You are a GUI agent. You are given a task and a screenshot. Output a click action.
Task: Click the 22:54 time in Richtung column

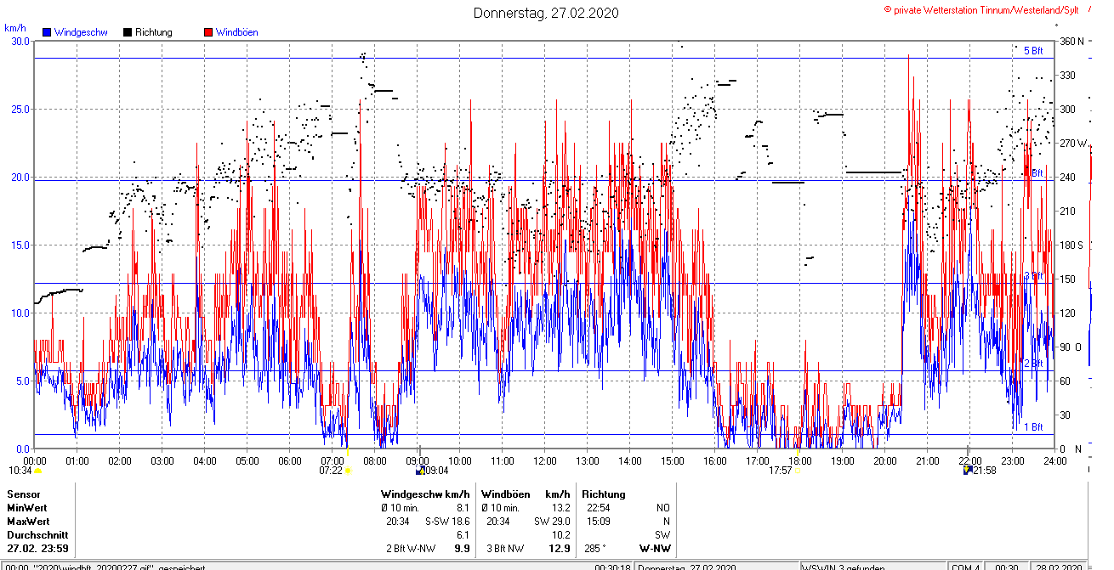598,507
